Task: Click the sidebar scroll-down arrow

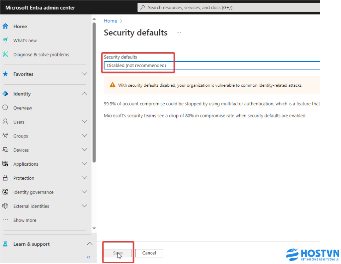Action: click(94, 228)
